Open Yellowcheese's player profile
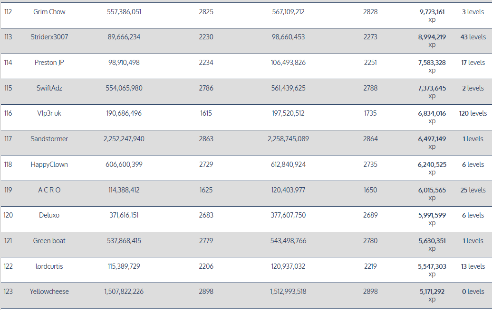 49,292
